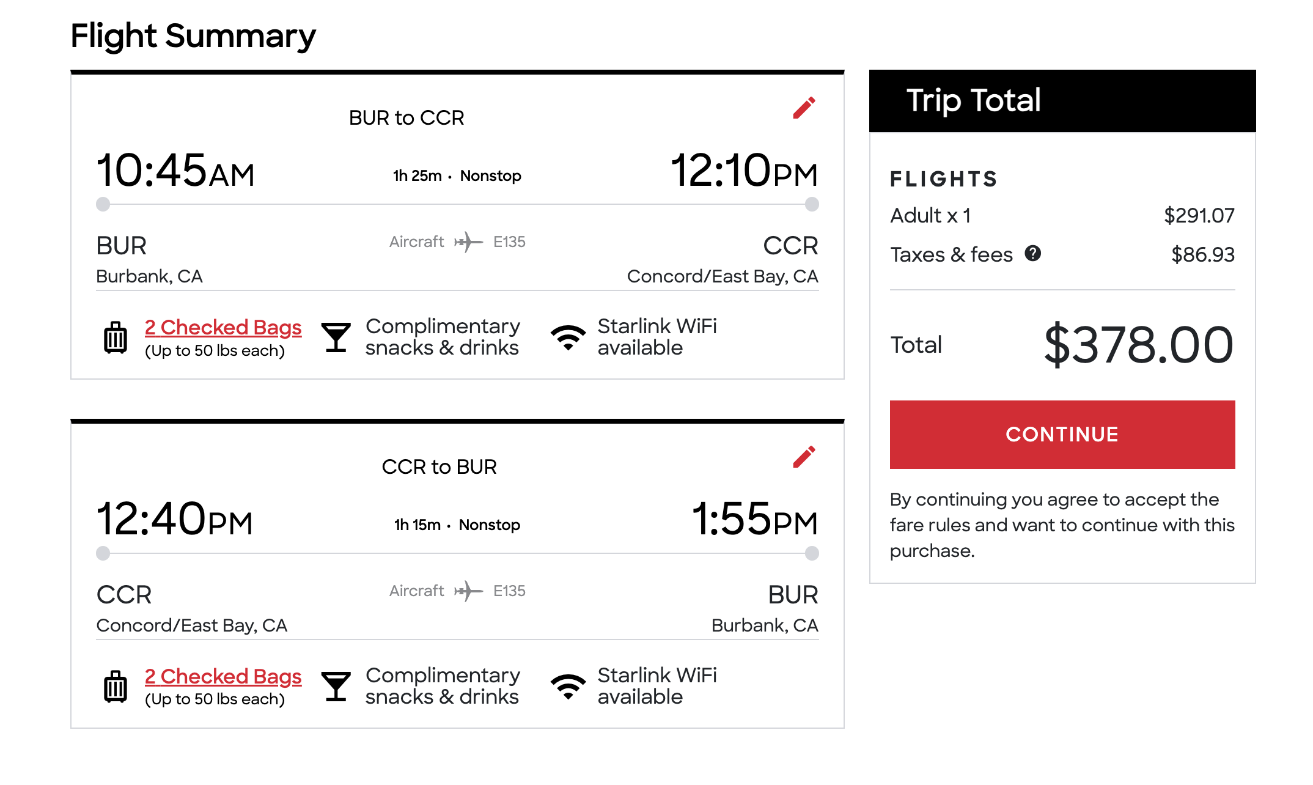The height and width of the screenshot is (785, 1313).
Task: Edit the BUR to CCR flight with the pencil icon
Action: (804, 108)
